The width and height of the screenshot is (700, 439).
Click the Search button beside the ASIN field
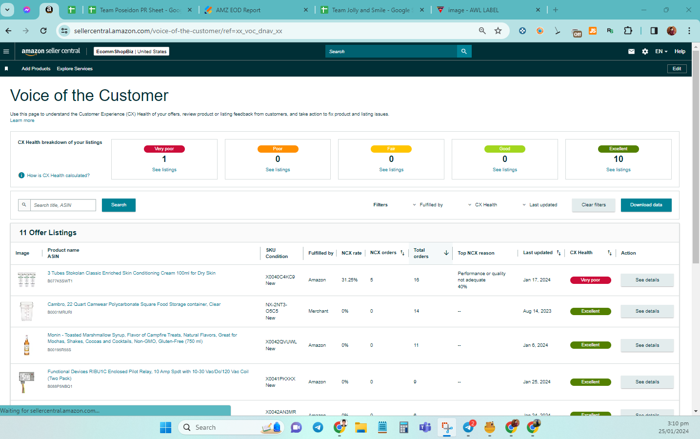(119, 205)
